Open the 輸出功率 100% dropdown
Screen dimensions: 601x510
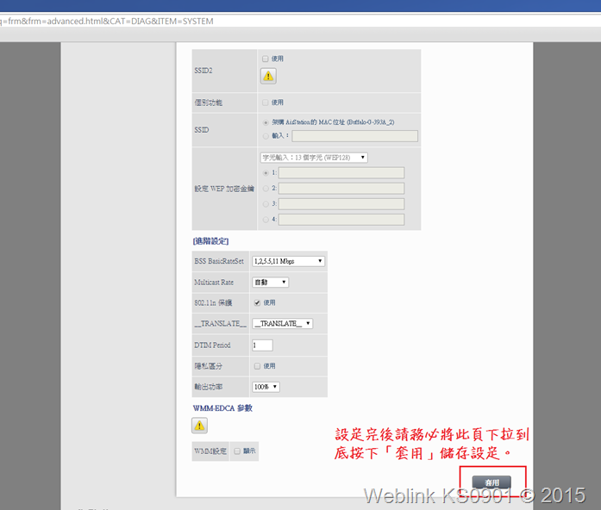(x=266, y=387)
